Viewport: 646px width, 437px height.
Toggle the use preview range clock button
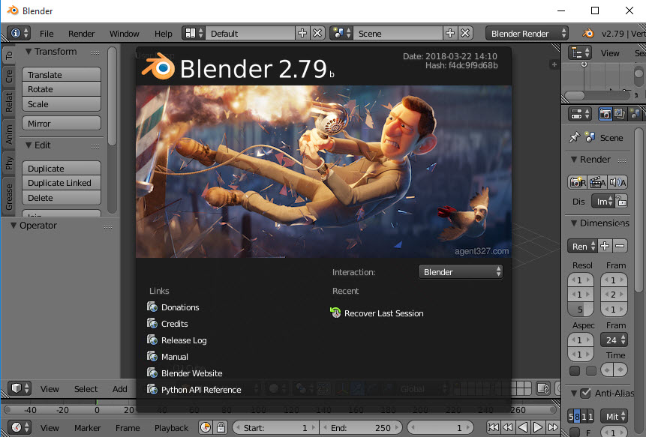coord(205,427)
